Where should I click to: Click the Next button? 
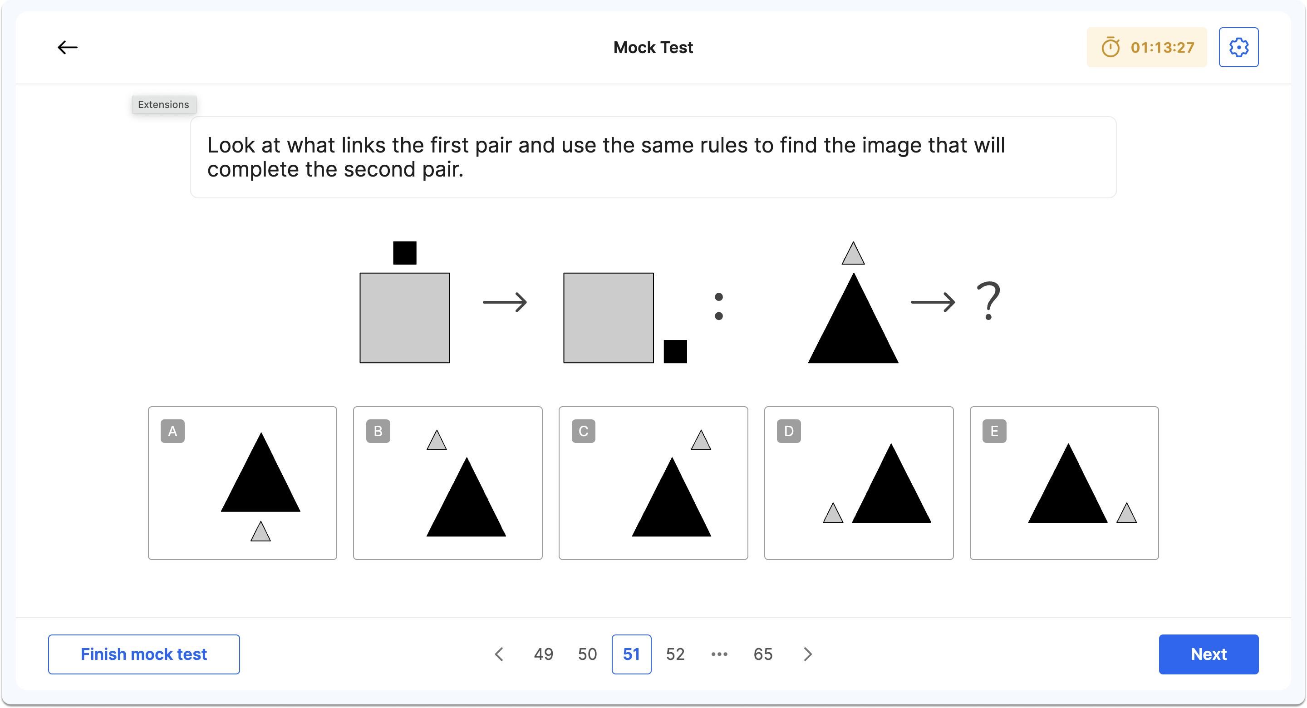tap(1209, 654)
